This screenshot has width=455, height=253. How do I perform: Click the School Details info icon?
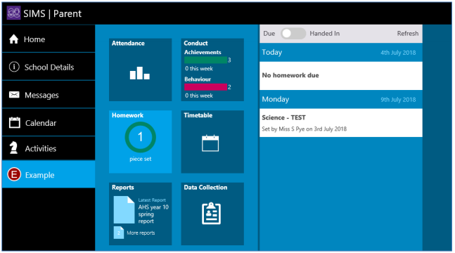click(14, 67)
